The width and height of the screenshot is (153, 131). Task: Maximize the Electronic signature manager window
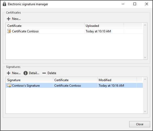135,4
